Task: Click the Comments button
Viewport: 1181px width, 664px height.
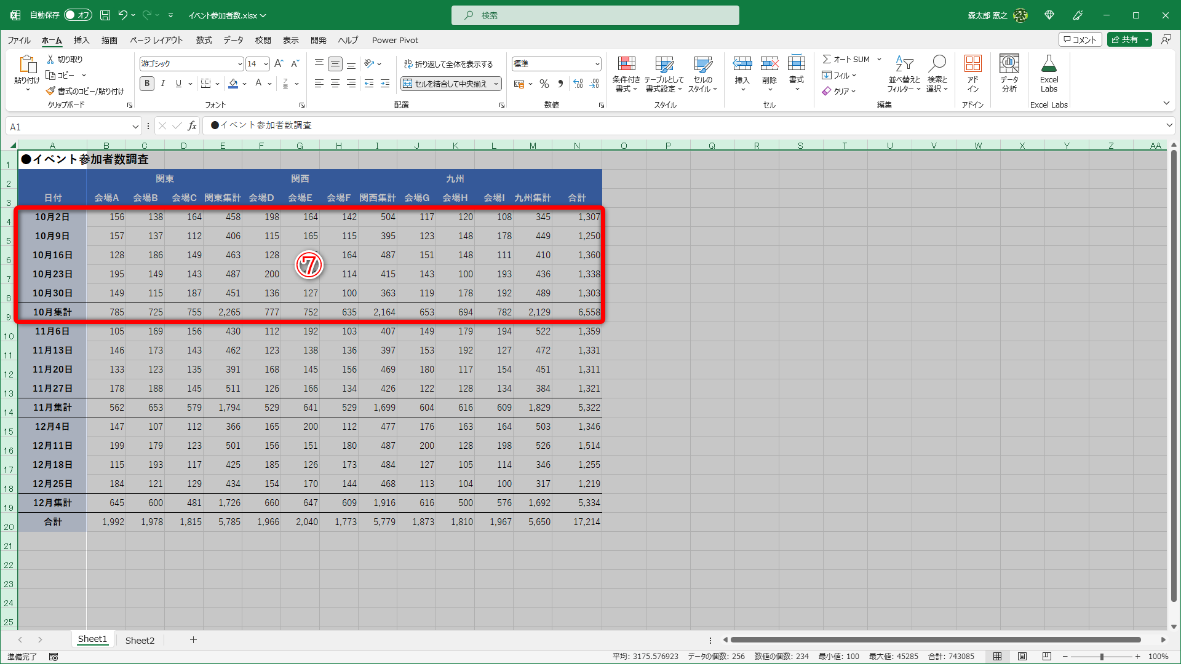Action: point(1080,39)
